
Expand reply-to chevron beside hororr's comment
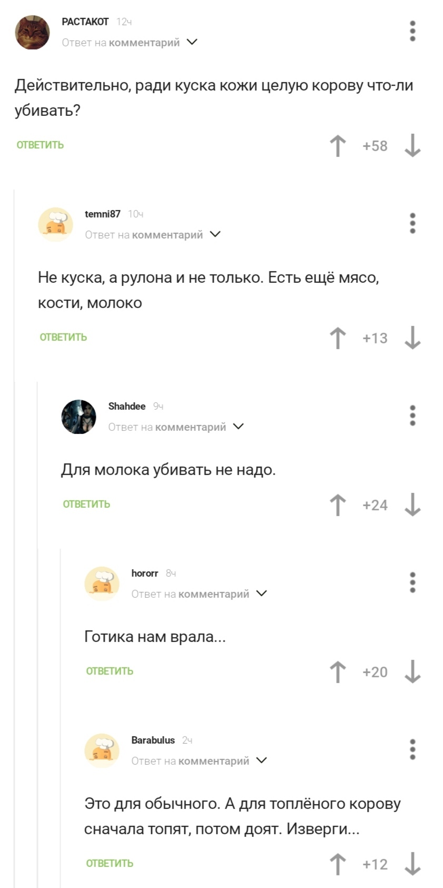(x=261, y=594)
